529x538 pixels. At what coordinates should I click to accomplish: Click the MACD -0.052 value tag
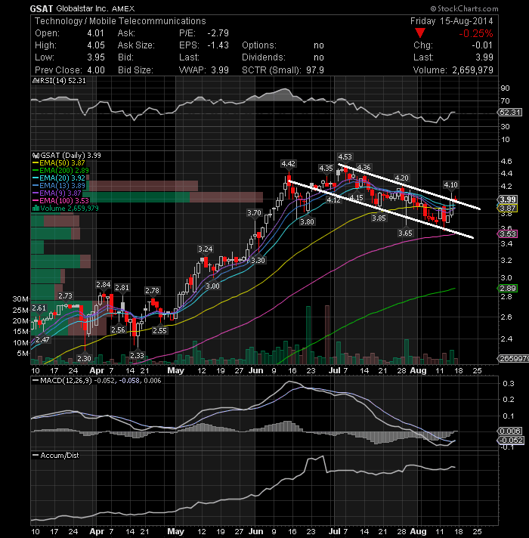tap(511, 441)
